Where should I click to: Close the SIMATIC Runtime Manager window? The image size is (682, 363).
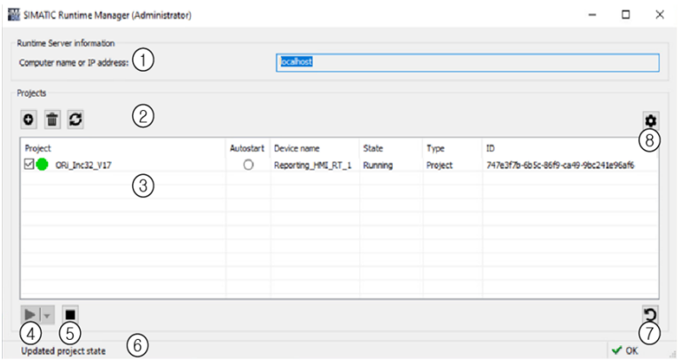click(659, 15)
